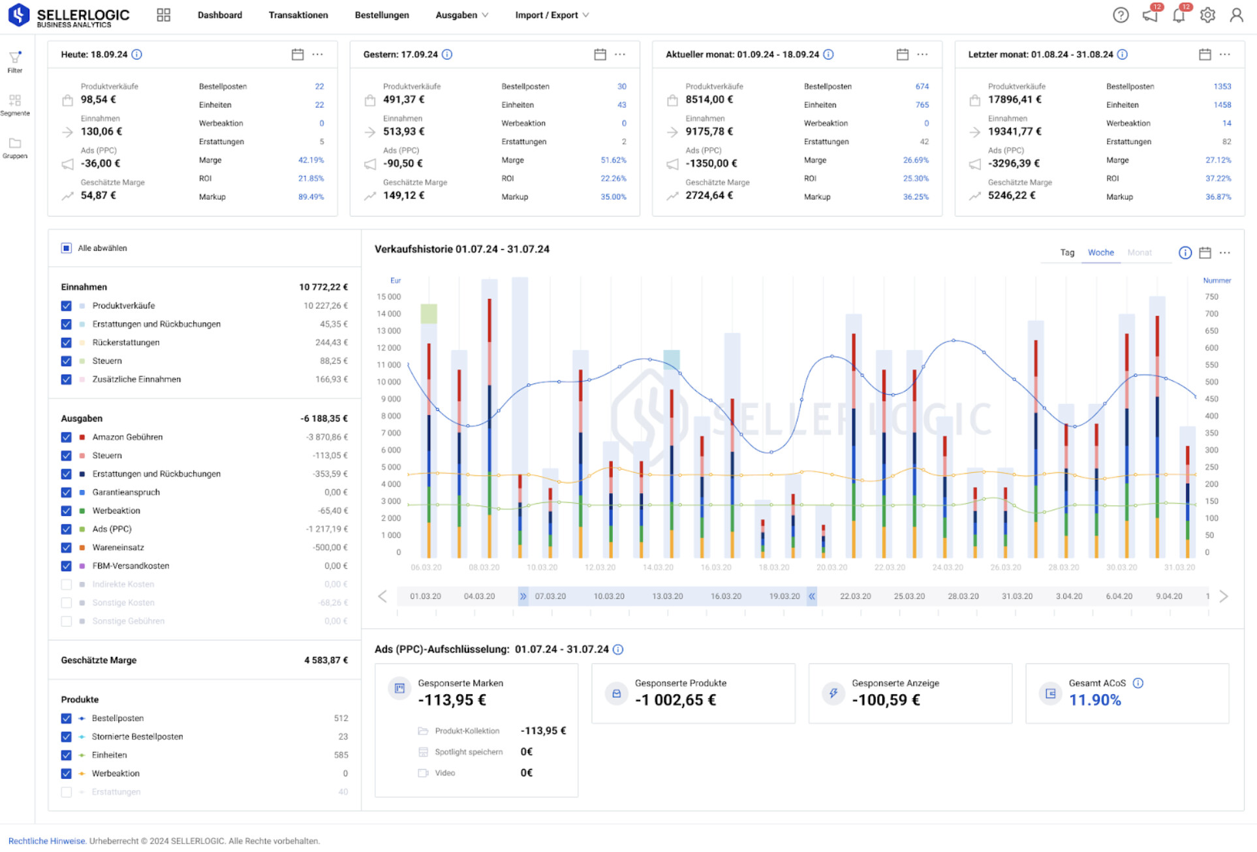The image size is (1257, 852).
Task: Click info icon beside Aktueller monat dates
Action: [x=828, y=54]
